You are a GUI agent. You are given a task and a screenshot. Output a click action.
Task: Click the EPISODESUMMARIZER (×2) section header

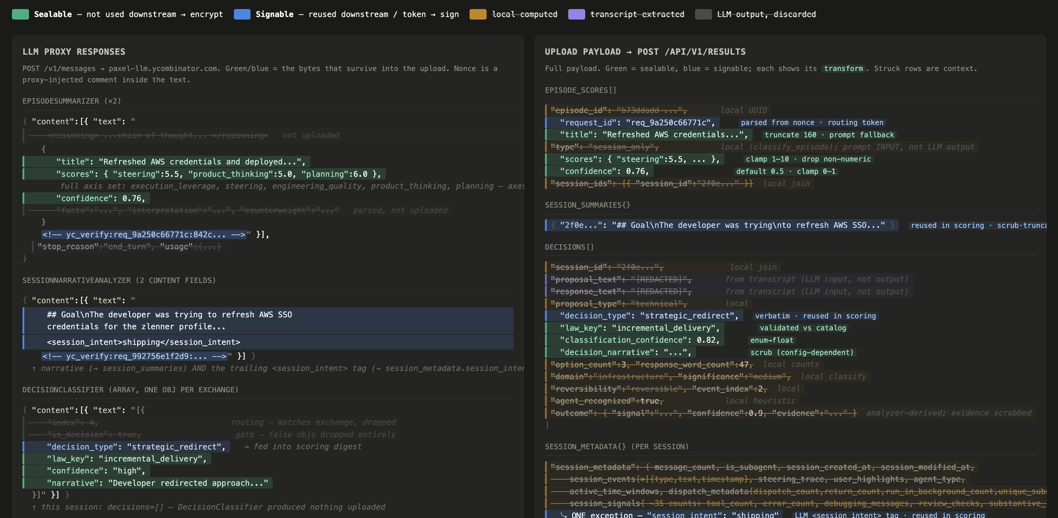[71, 101]
